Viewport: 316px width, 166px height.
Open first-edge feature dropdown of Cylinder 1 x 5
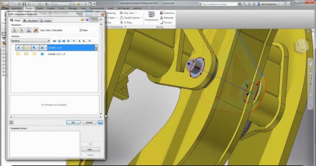(x=22, y=48)
